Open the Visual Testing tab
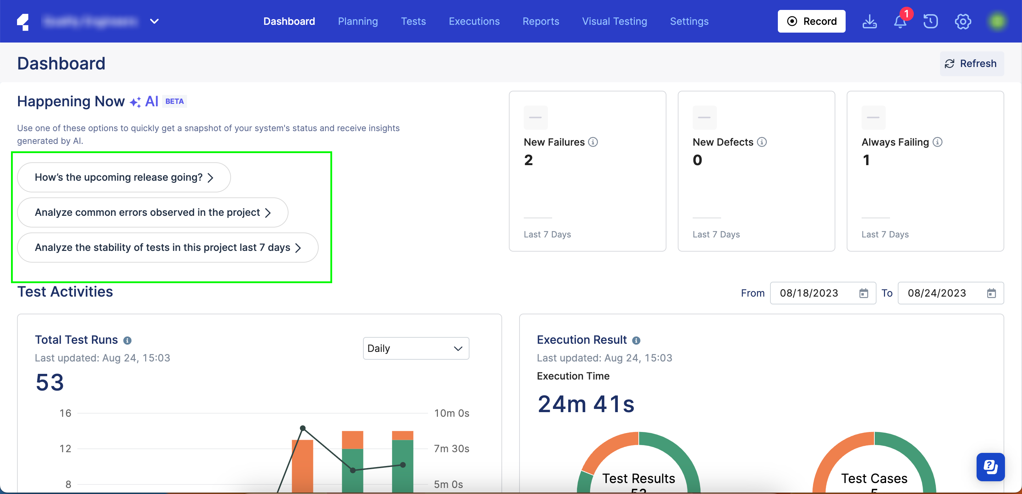Image resolution: width=1022 pixels, height=494 pixels. tap(614, 21)
